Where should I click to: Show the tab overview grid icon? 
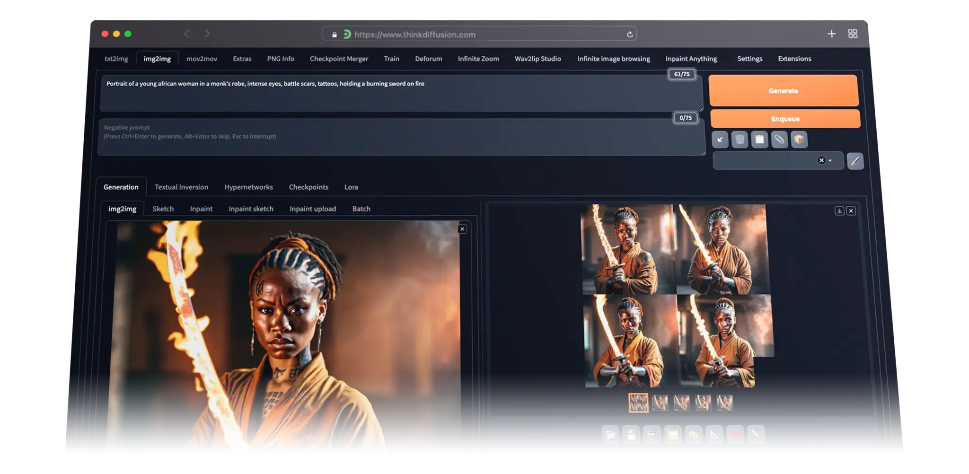tap(853, 34)
